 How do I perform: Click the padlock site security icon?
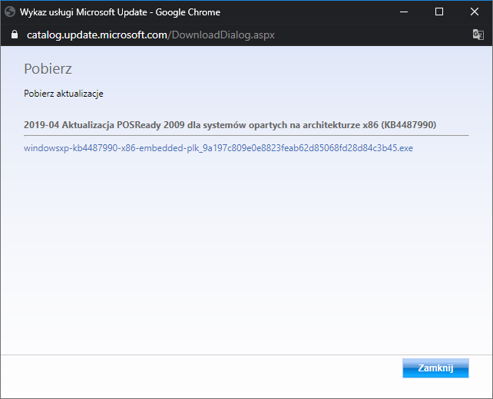(x=15, y=35)
